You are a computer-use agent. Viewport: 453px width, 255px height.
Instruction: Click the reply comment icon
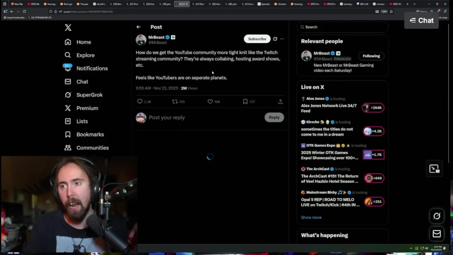click(x=140, y=102)
